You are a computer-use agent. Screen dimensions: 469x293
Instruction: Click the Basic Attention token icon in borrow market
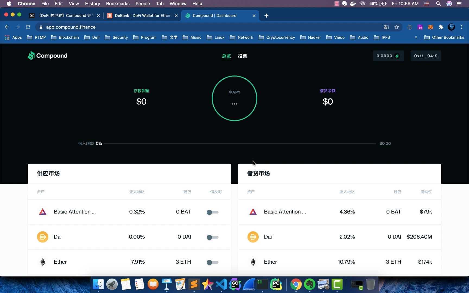tap(253, 212)
